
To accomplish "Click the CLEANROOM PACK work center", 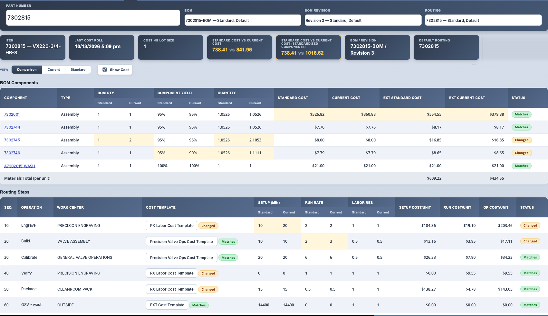I will tap(75, 289).
